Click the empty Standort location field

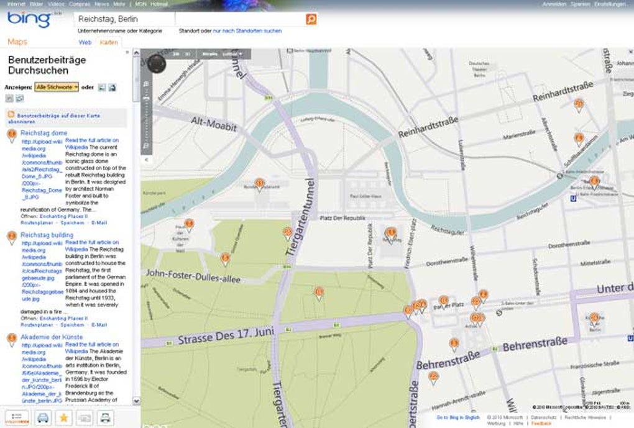tap(241, 19)
